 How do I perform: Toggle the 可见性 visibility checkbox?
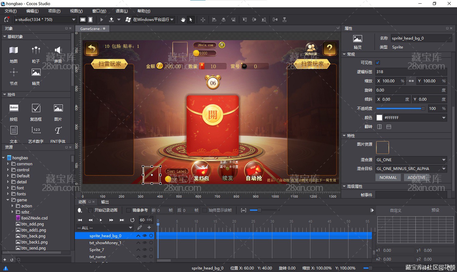coord(378,63)
